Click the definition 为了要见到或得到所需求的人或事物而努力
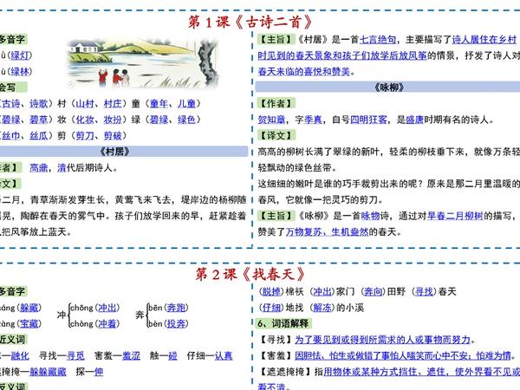Image resolution: width=520 pixels, height=390 pixels. 383,340
